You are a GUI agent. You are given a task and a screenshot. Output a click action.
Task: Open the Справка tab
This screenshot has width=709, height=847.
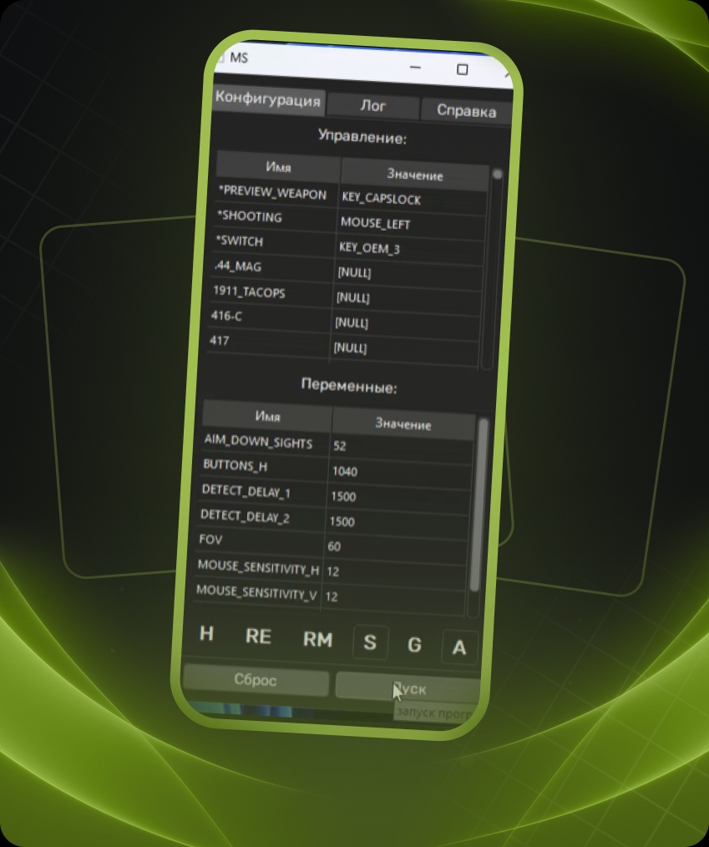467,111
